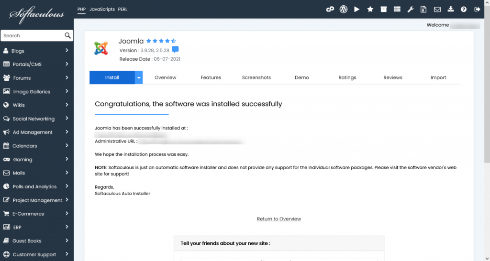This screenshot has width=490, height=261.
Task: Open the settings wrench icon
Action: tap(410, 10)
